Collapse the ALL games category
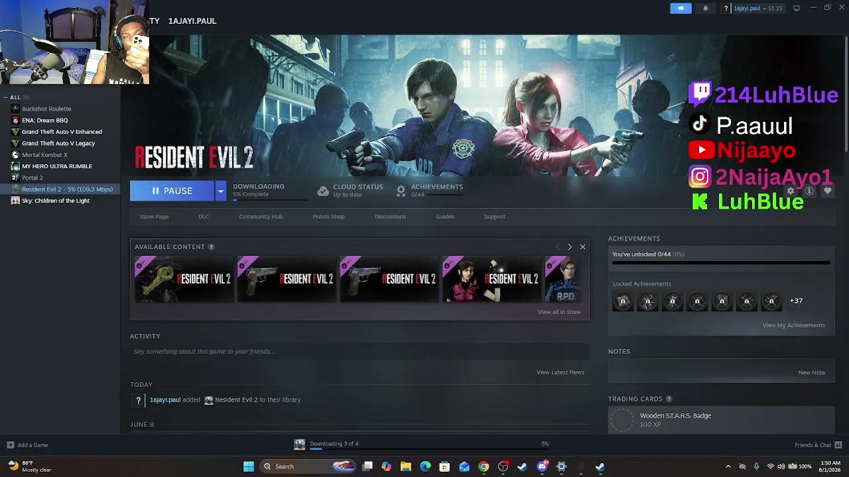 point(5,97)
